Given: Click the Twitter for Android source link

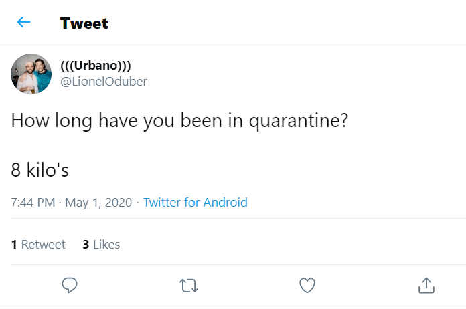Looking at the screenshot, I should tap(195, 202).
